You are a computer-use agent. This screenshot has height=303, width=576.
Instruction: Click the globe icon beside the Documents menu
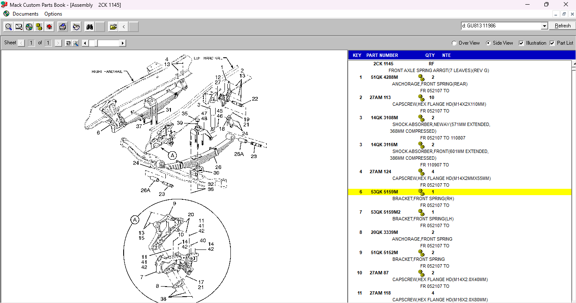[6, 13]
